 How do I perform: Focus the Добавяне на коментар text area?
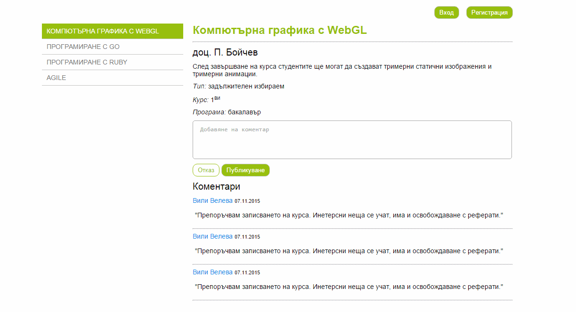(x=352, y=140)
